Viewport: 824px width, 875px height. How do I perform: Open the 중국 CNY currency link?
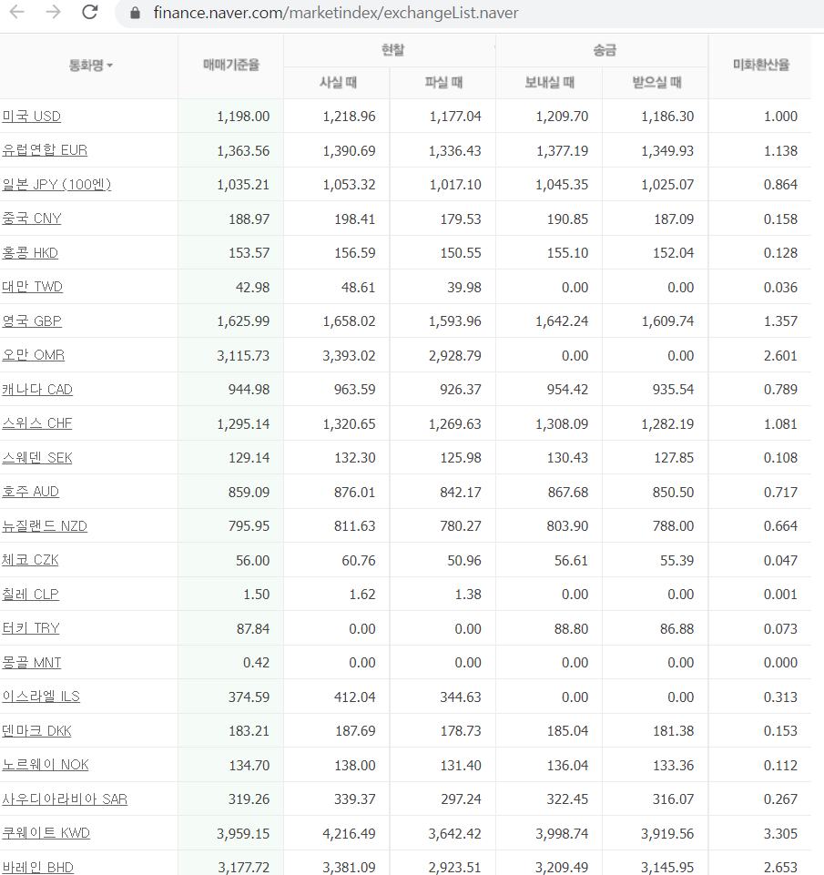tap(31, 219)
